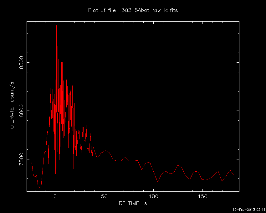Click the y-axis value 7500
266x213 pixels.
point(21,159)
